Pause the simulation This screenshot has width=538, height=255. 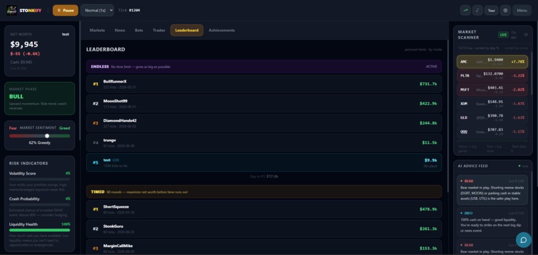tap(65, 10)
